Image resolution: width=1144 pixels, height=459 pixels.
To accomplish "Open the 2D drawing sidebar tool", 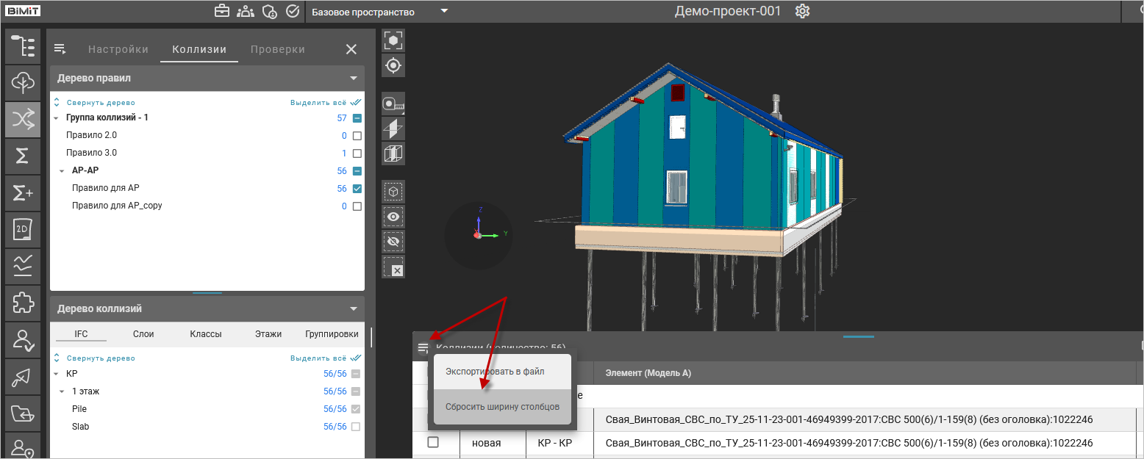I will 23,230.
